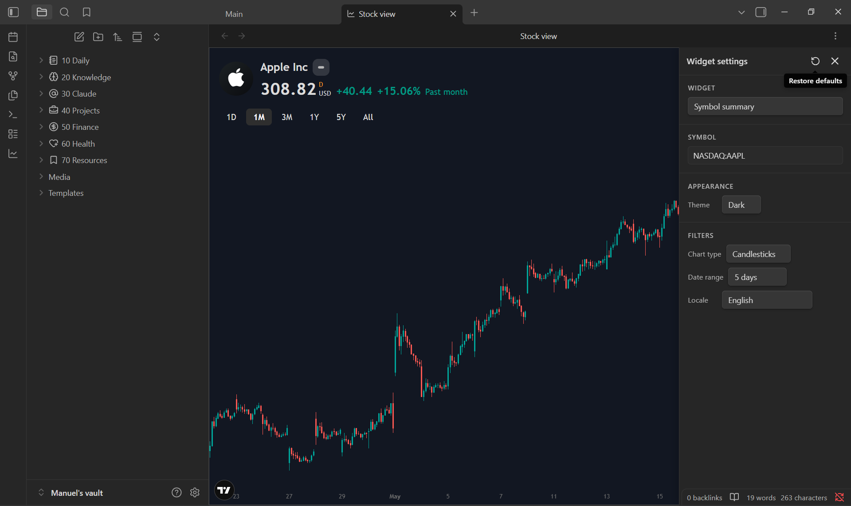The height and width of the screenshot is (506, 851).
Task: Close the Widget settings panel
Action: tap(835, 61)
